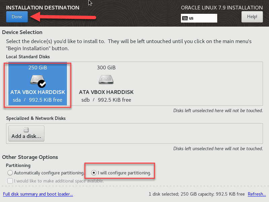Check 'I would like to make additional space available'

(x=10, y=181)
